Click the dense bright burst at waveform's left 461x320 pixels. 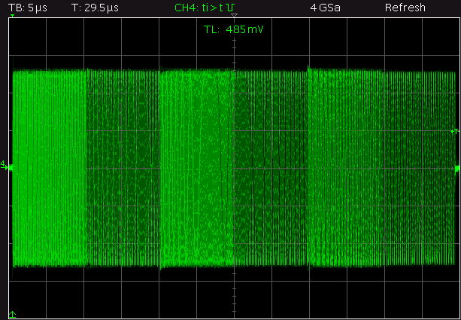[x=45, y=166]
